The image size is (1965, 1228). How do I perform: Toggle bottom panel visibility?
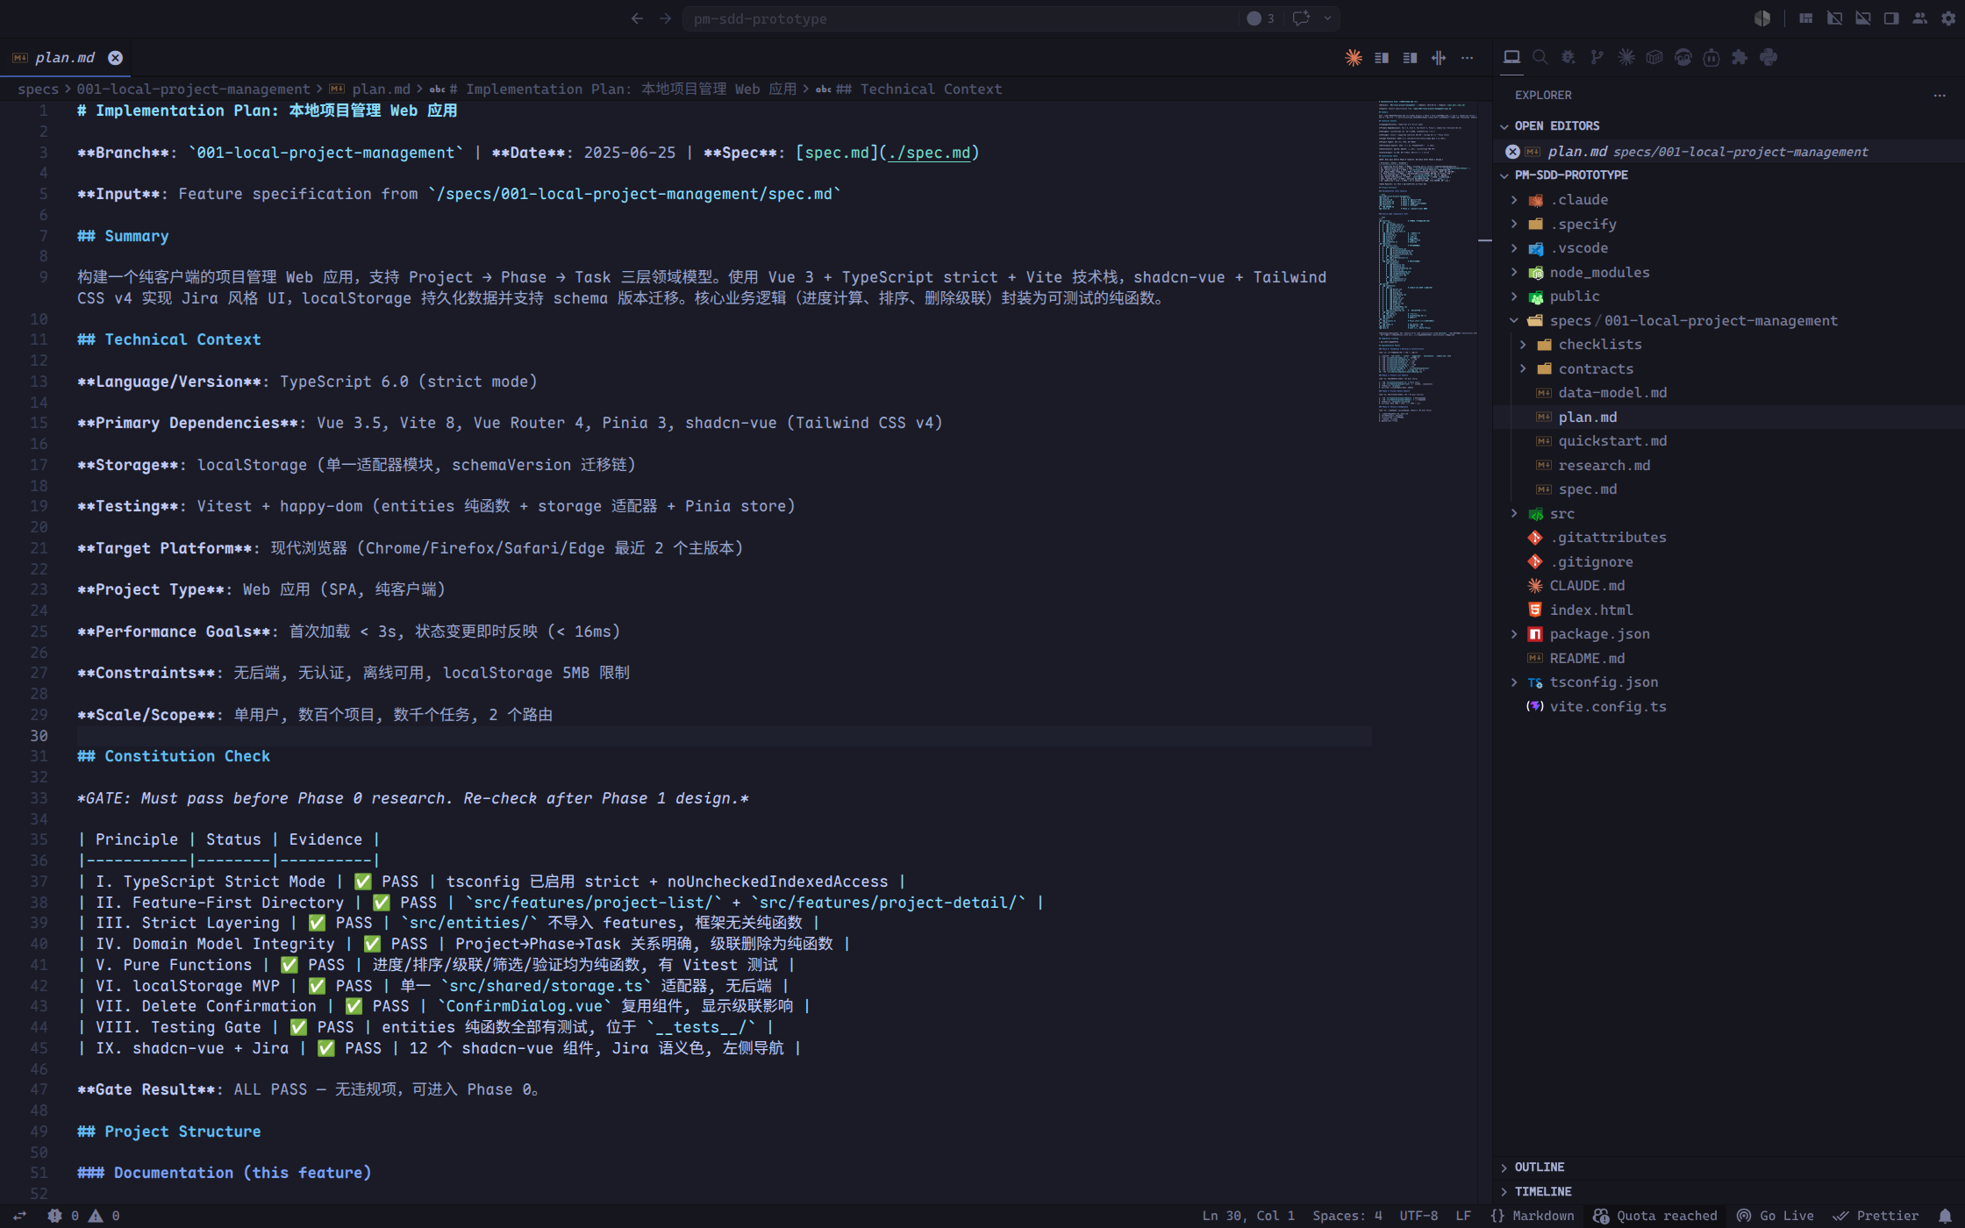pos(1862,18)
